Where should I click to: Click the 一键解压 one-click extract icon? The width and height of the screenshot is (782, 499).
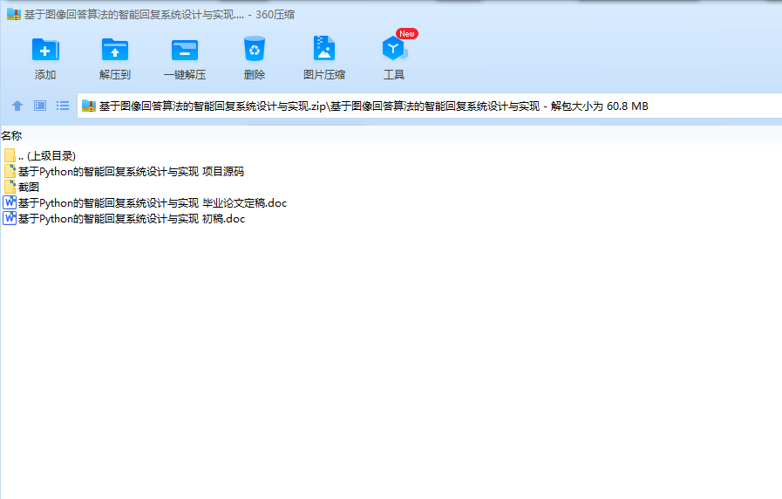(x=185, y=50)
